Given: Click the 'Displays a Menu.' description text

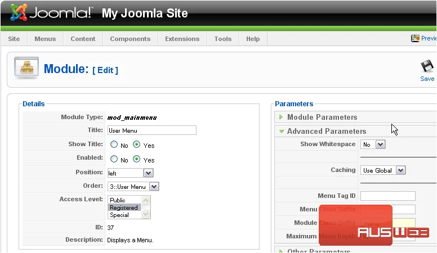Looking at the screenshot, I should 130,240.
